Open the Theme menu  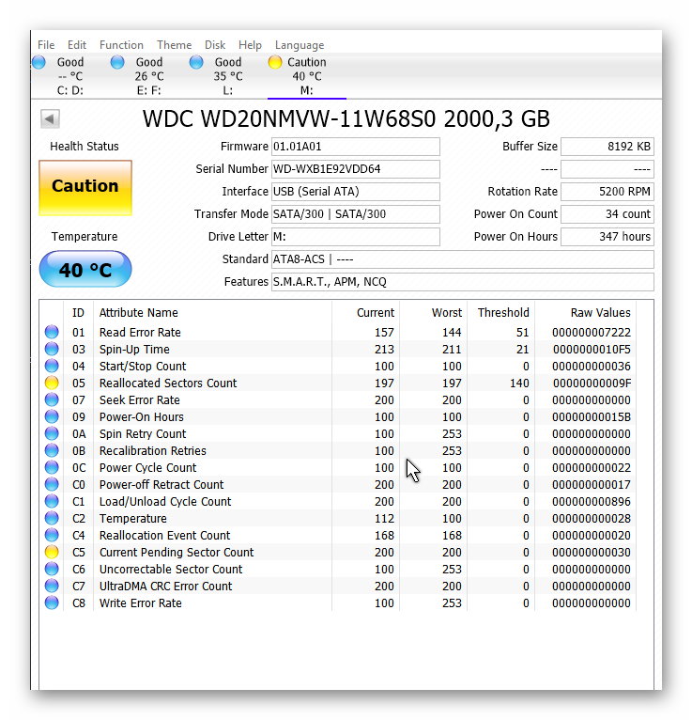175,45
